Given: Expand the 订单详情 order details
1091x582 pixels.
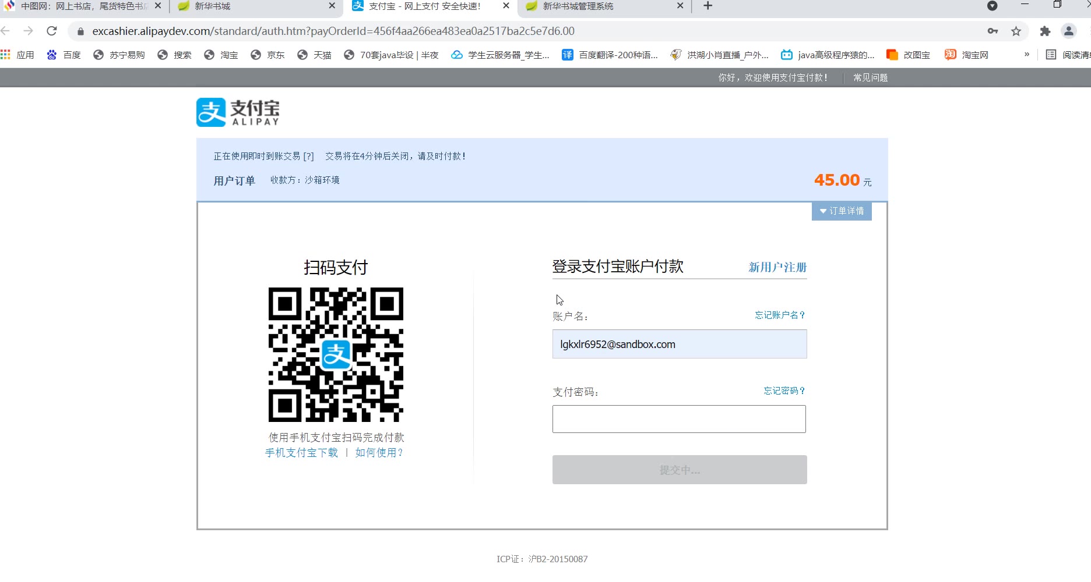Looking at the screenshot, I should [x=842, y=211].
